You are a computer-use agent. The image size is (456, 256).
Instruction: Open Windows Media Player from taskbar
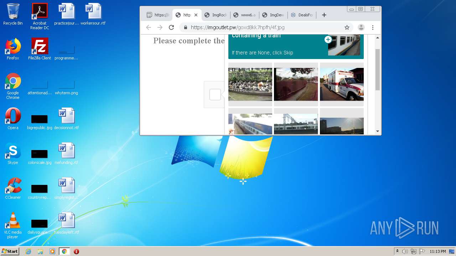click(52, 251)
